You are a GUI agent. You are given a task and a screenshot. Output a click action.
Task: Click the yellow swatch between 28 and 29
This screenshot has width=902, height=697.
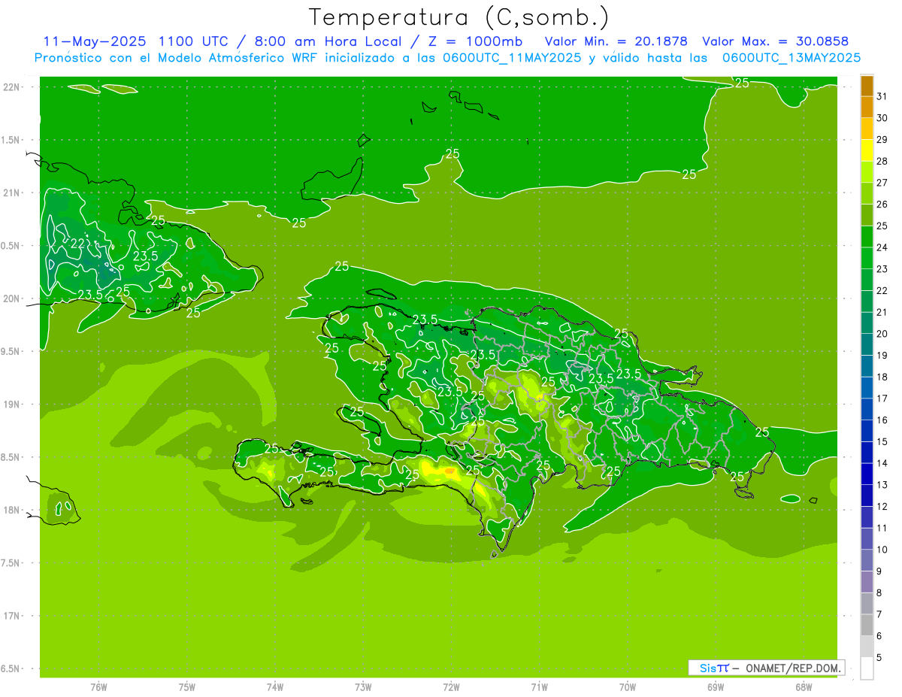[x=867, y=150]
